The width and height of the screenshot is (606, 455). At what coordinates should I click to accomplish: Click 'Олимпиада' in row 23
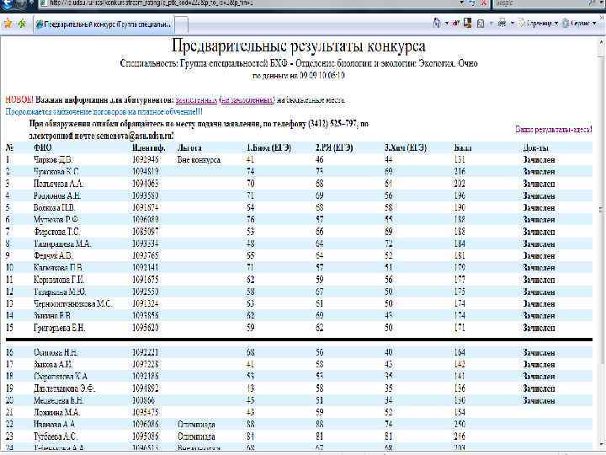coord(196,436)
